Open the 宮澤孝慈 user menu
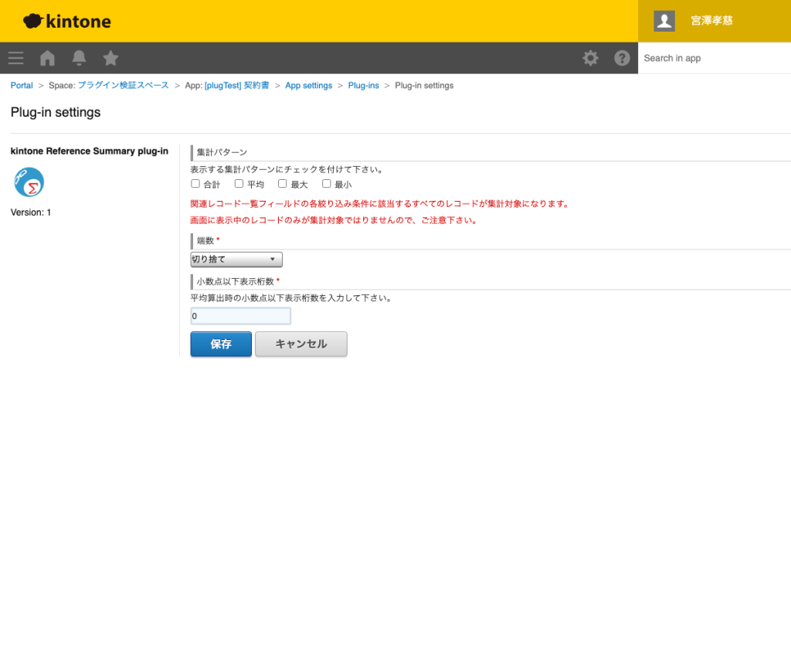 [x=711, y=21]
